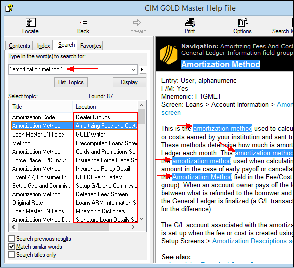Click the Locate toolbar icon
This screenshot has width=294, height=268.
coord(30,26)
